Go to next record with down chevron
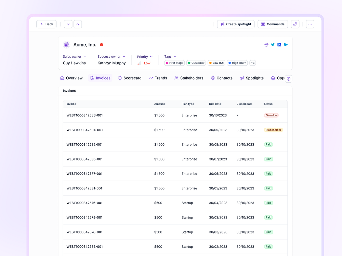This screenshot has width=342, height=256. (x=68, y=24)
